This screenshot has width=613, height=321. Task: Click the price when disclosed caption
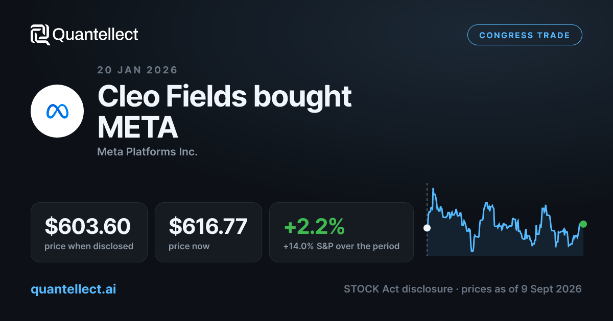coord(89,246)
